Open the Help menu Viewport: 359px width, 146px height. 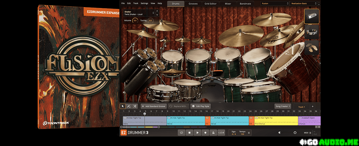point(160,3)
